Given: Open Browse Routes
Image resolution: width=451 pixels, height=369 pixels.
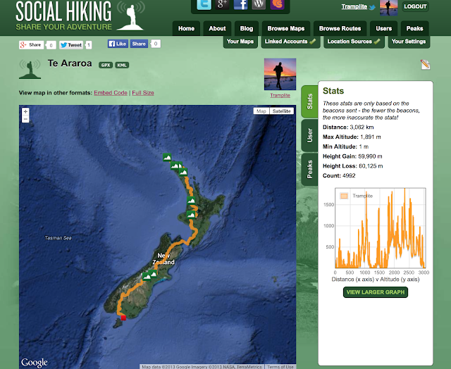Looking at the screenshot, I should click(340, 28).
